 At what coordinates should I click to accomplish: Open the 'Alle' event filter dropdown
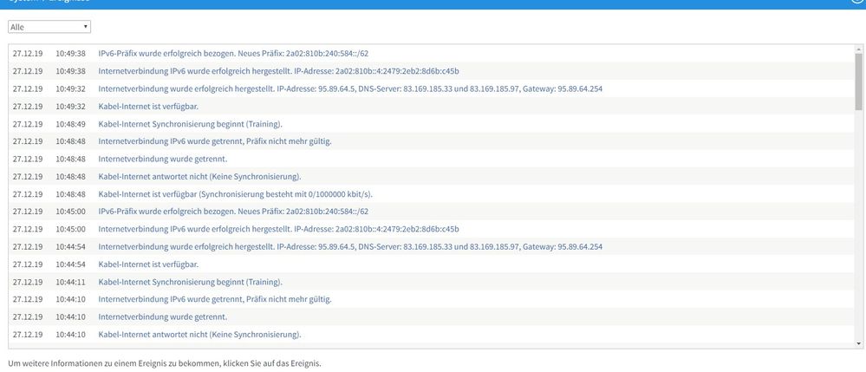49,27
